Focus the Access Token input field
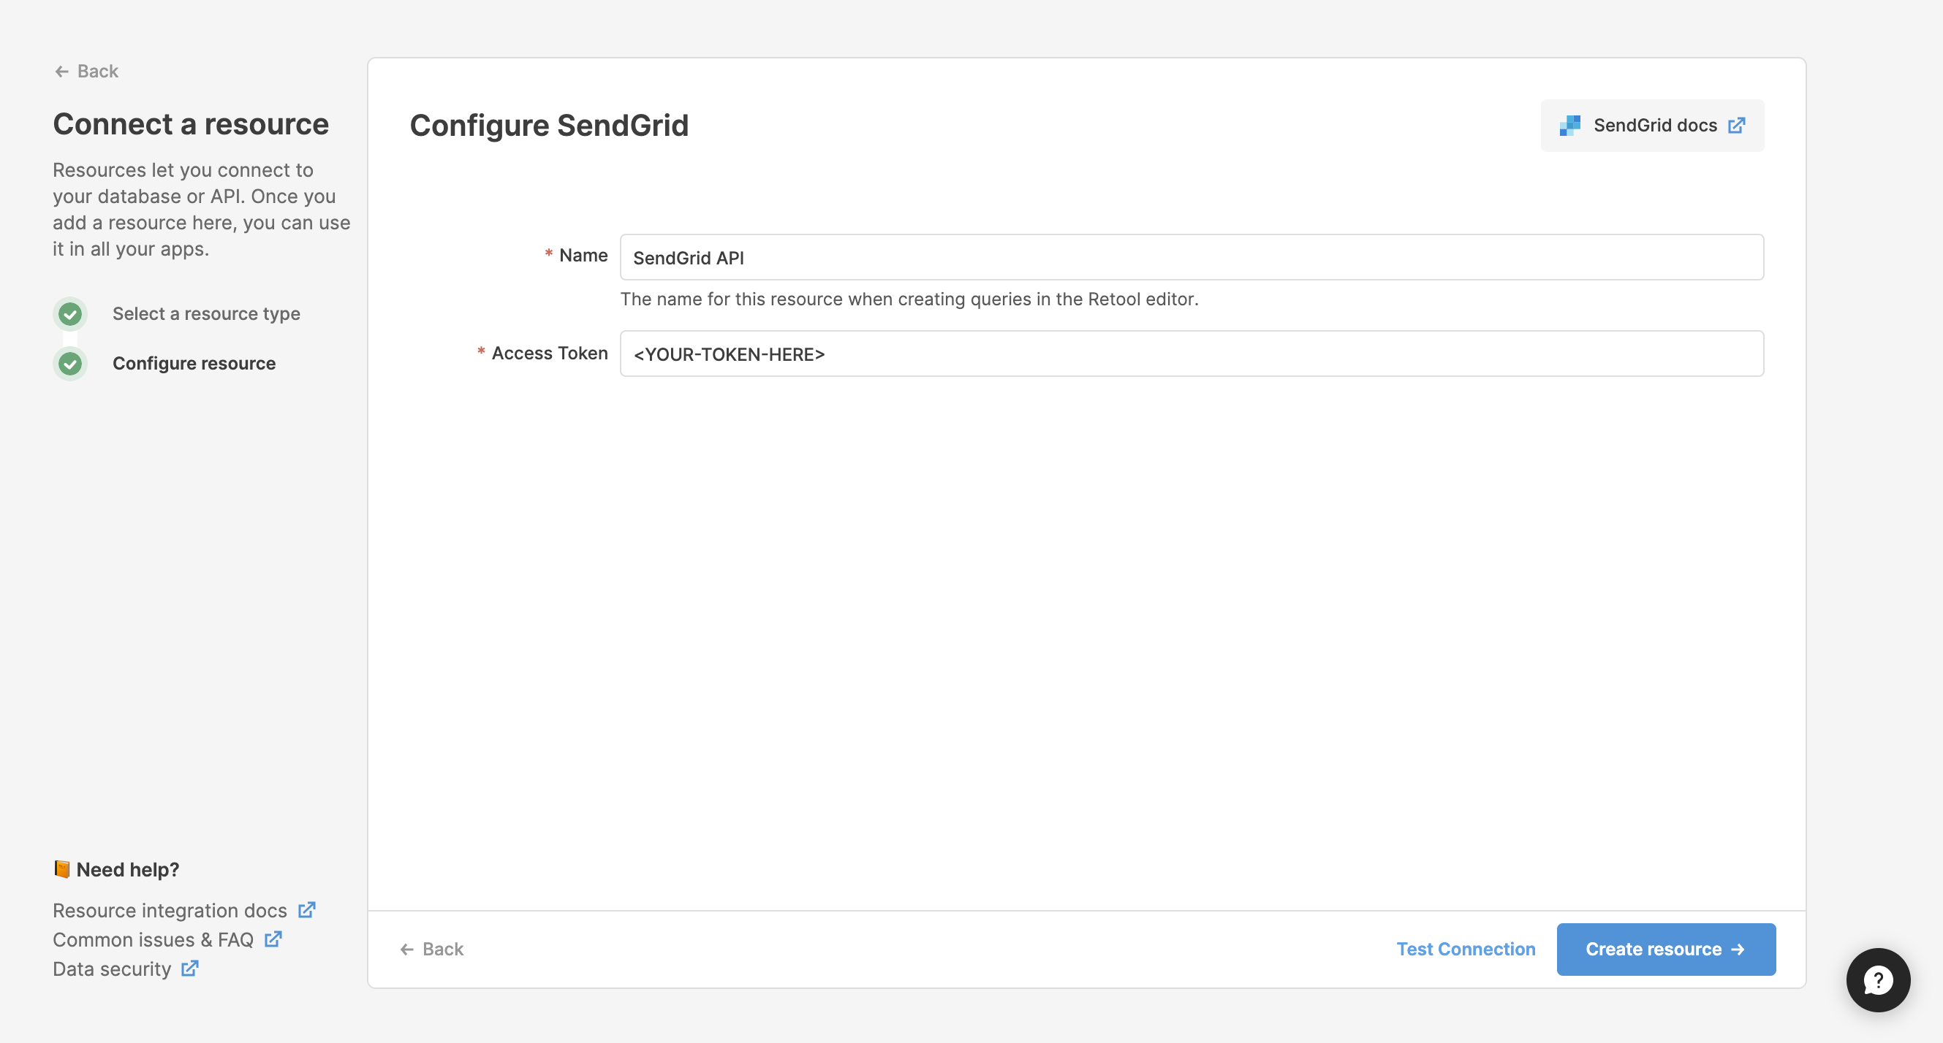The width and height of the screenshot is (1943, 1043). pos(1191,354)
